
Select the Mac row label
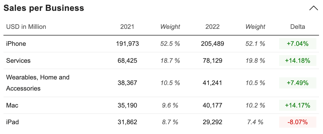[x=12, y=105]
